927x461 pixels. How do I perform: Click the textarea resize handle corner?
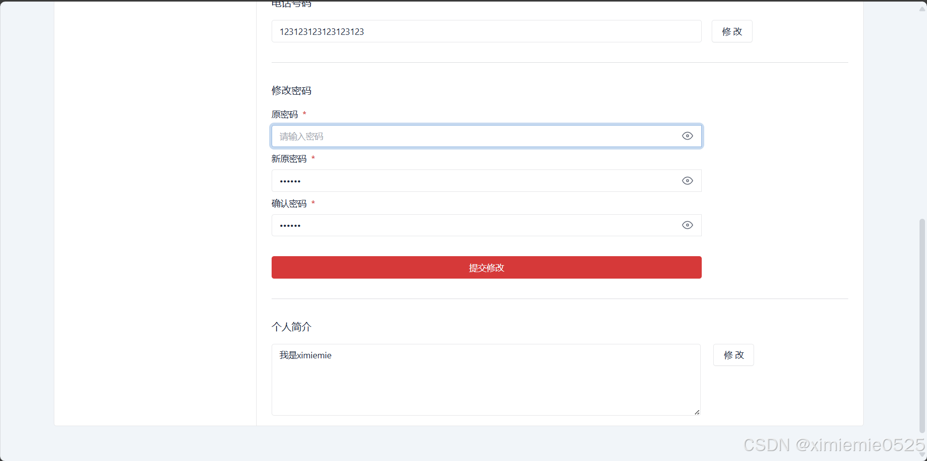[697, 412]
